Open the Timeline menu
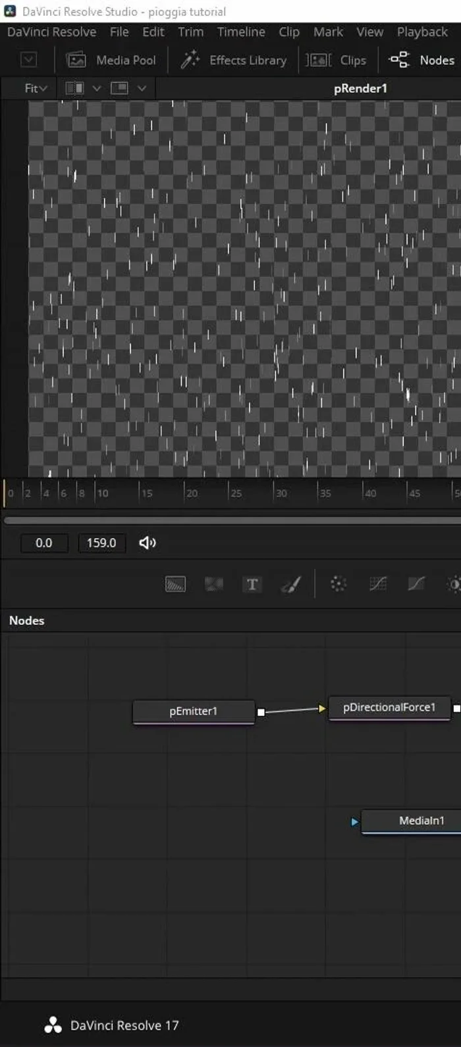 click(x=241, y=32)
